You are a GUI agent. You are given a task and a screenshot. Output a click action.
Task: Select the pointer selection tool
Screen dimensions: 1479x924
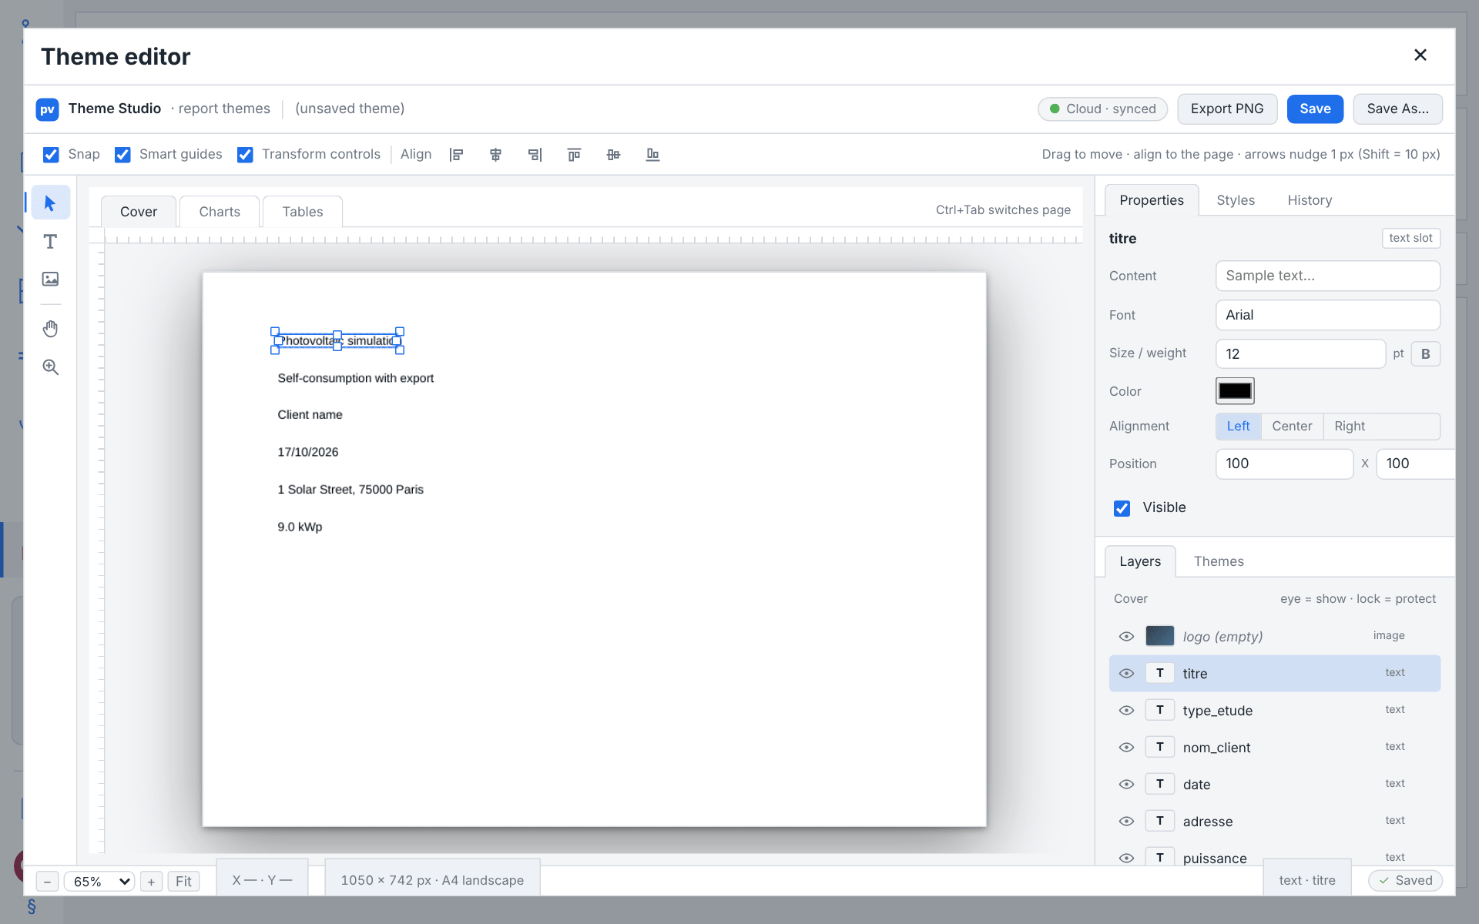[51, 203]
